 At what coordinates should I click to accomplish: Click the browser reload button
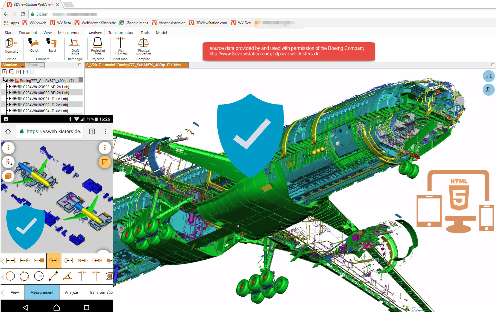(x=23, y=14)
